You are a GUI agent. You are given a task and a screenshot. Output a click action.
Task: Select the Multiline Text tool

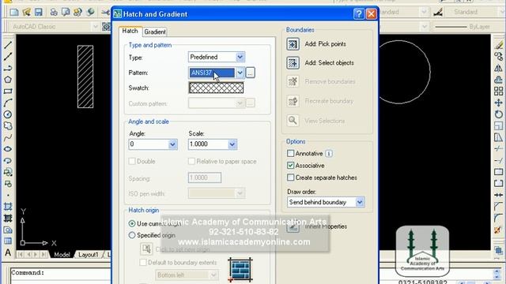8,252
